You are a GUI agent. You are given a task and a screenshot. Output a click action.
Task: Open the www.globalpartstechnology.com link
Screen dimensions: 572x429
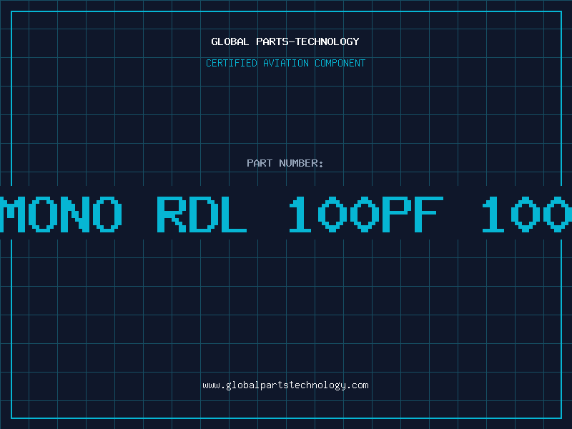tap(285, 385)
